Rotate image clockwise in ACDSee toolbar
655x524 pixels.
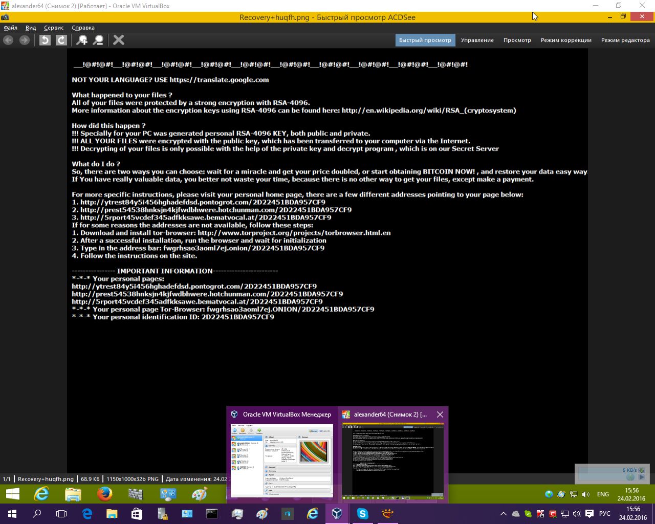pyautogui.click(x=61, y=40)
